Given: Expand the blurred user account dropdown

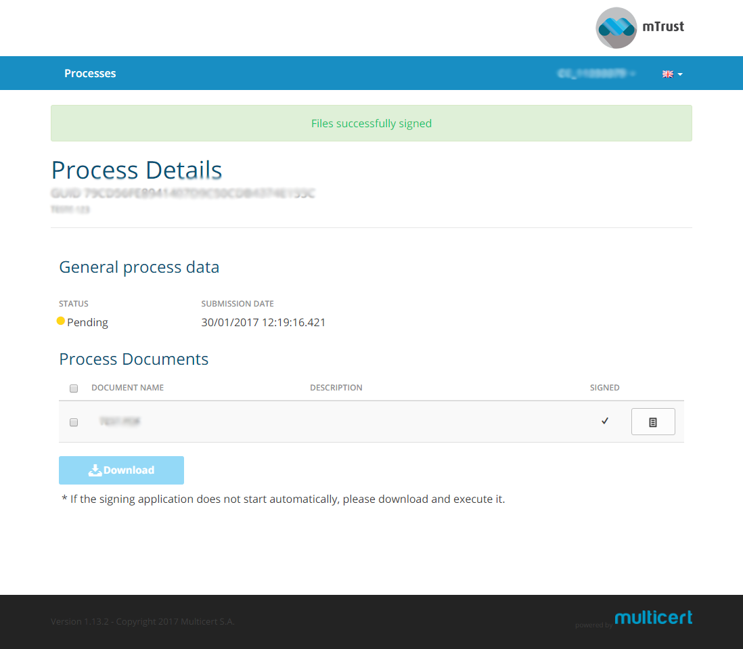Looking at the screenshot, I should pos(596,74).
